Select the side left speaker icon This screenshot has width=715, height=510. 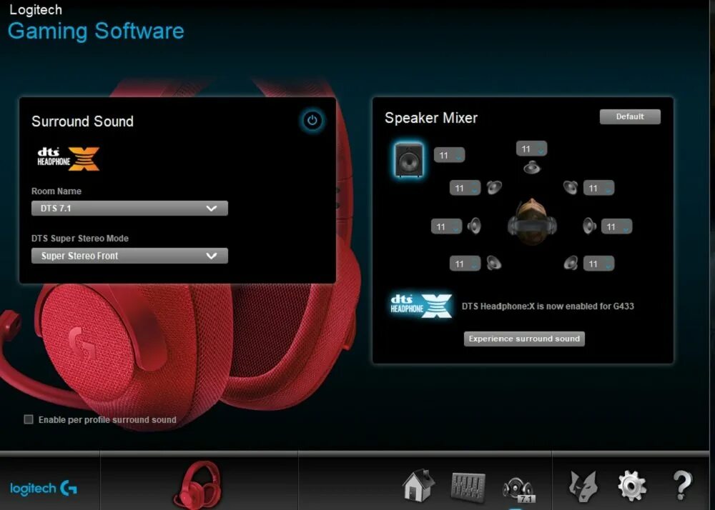[474, 226]
